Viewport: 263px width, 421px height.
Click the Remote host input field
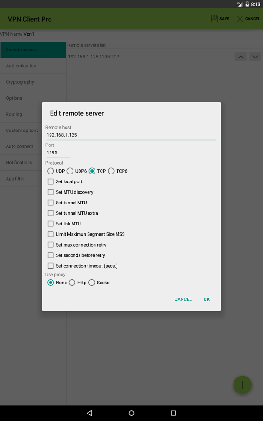pyautogui.click(x=131, y=135)
